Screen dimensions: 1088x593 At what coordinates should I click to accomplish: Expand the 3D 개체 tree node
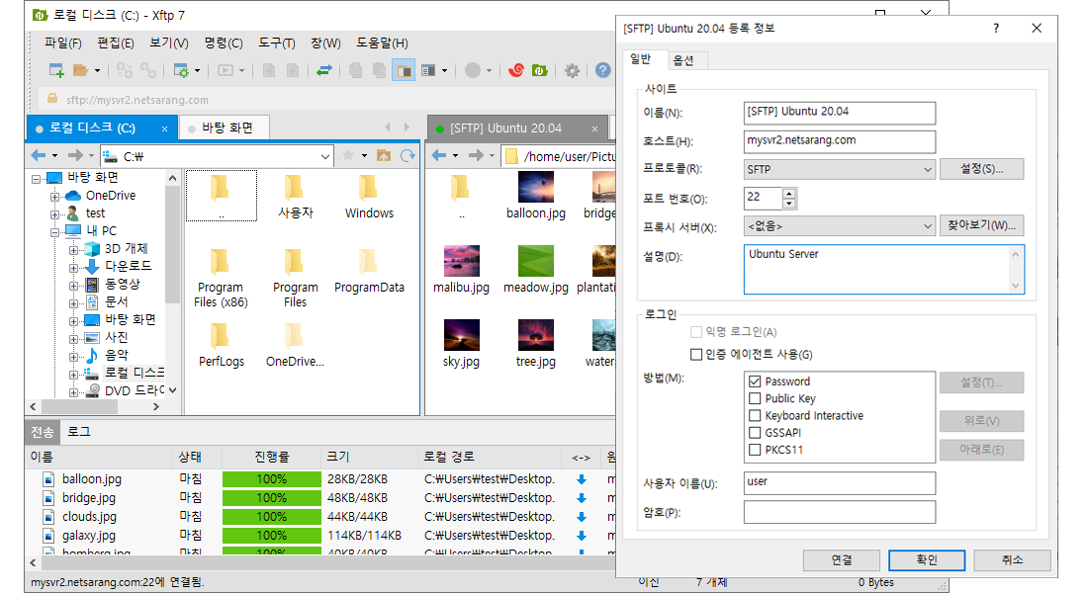(73, 250)
